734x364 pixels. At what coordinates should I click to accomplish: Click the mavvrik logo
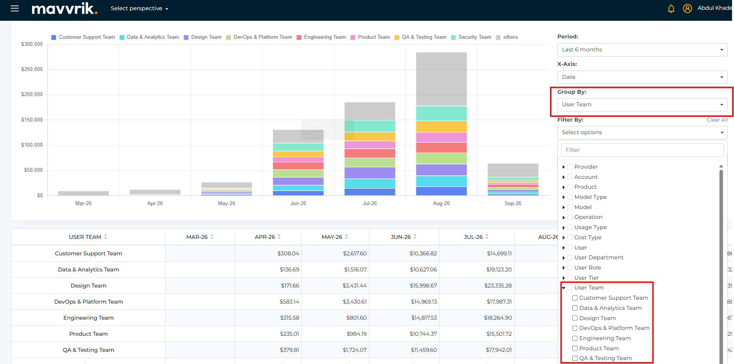(64, 8)
